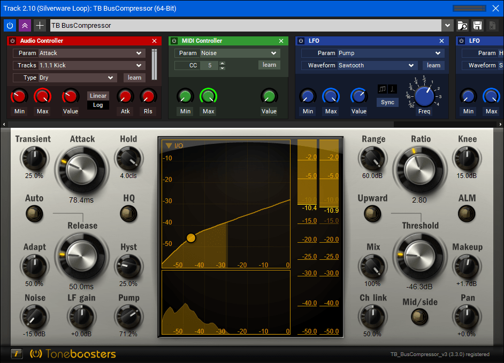Save preset with the floppy disk icon
This screenshot has height=363, width=504.
[477, 25]
